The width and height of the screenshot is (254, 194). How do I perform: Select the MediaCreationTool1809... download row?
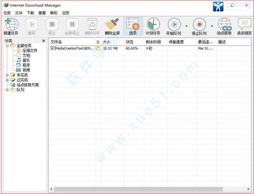(x=150, y=48)
